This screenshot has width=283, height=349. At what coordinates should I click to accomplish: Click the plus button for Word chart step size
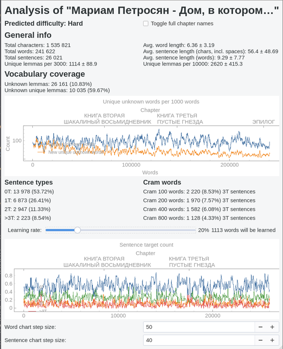pos(272,327)
